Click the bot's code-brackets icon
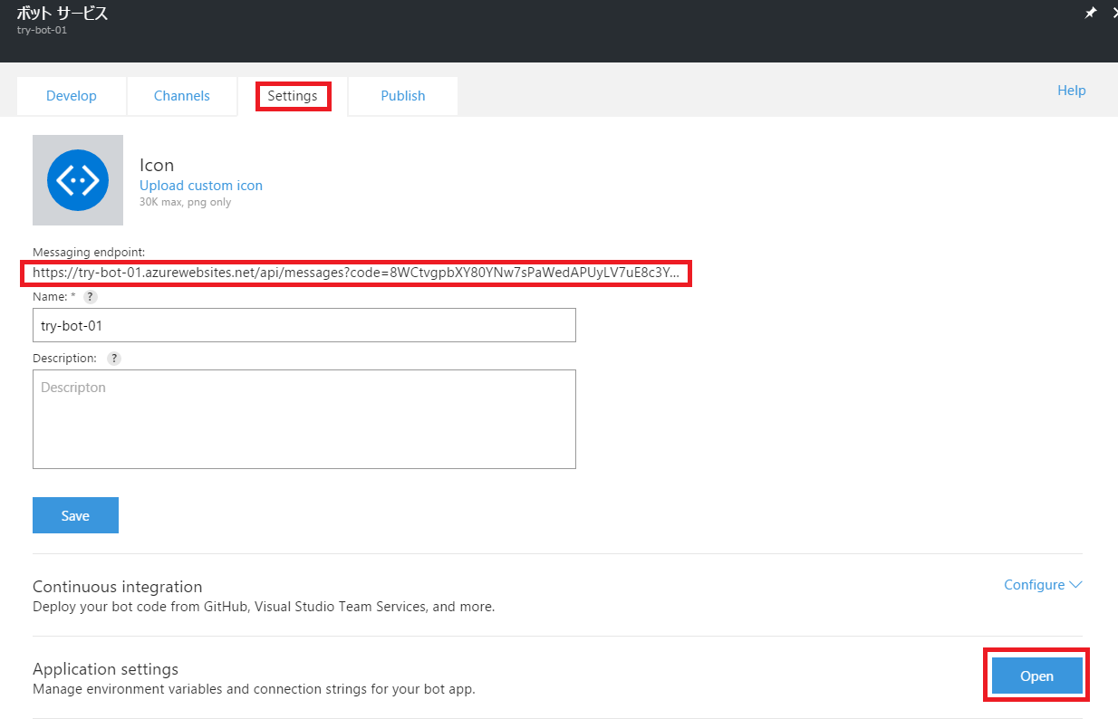1118x719 pixels. 77,179
